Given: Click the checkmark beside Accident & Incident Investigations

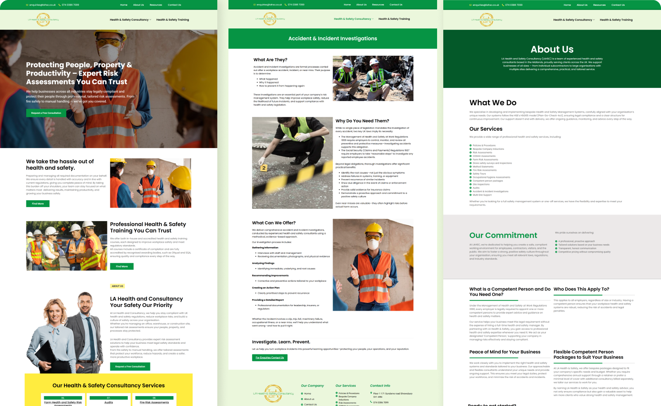Looking at the screenshot, I should (x=470, y=191).
